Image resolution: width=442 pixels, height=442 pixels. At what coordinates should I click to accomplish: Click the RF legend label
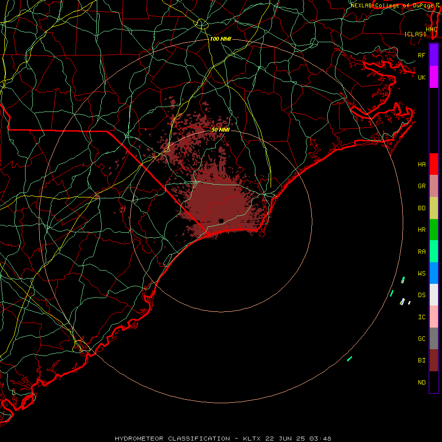422,55
